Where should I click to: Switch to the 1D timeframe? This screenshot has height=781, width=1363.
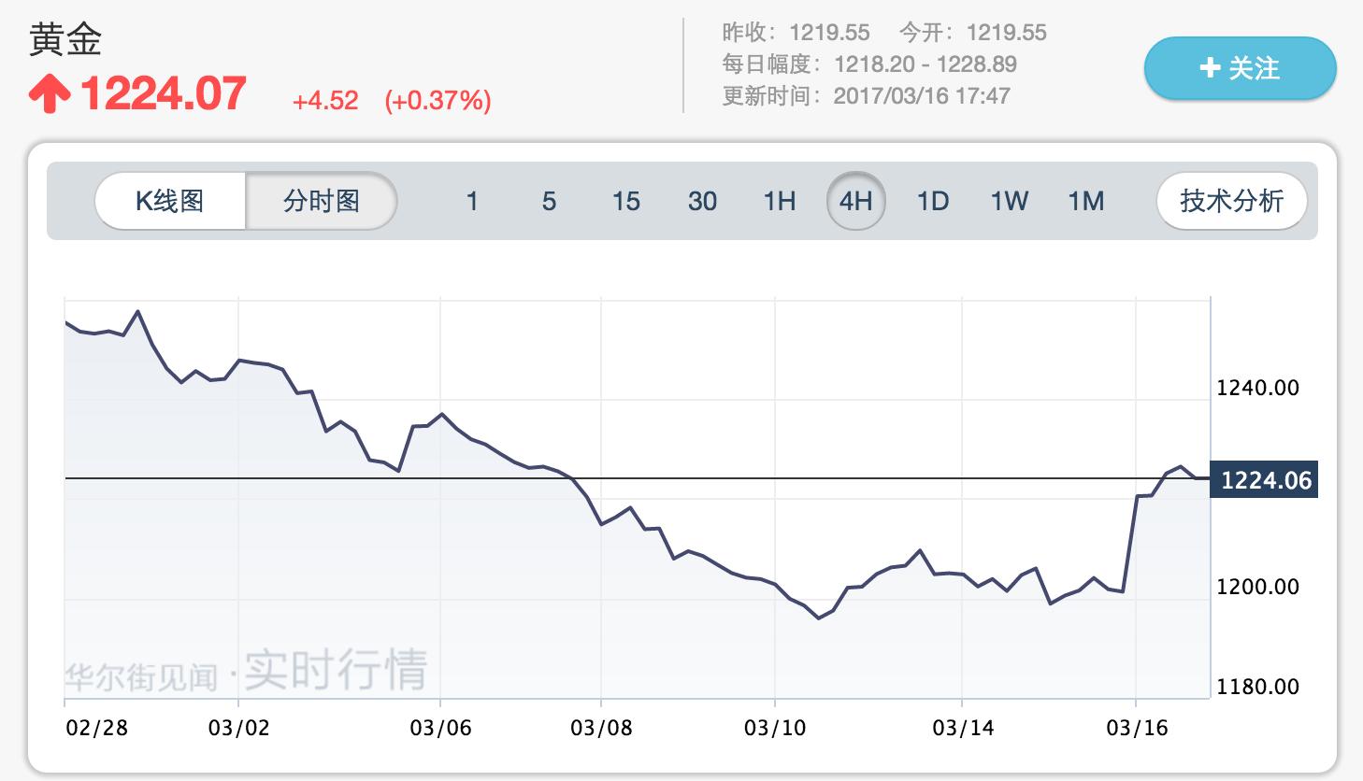tap(932, 201)
